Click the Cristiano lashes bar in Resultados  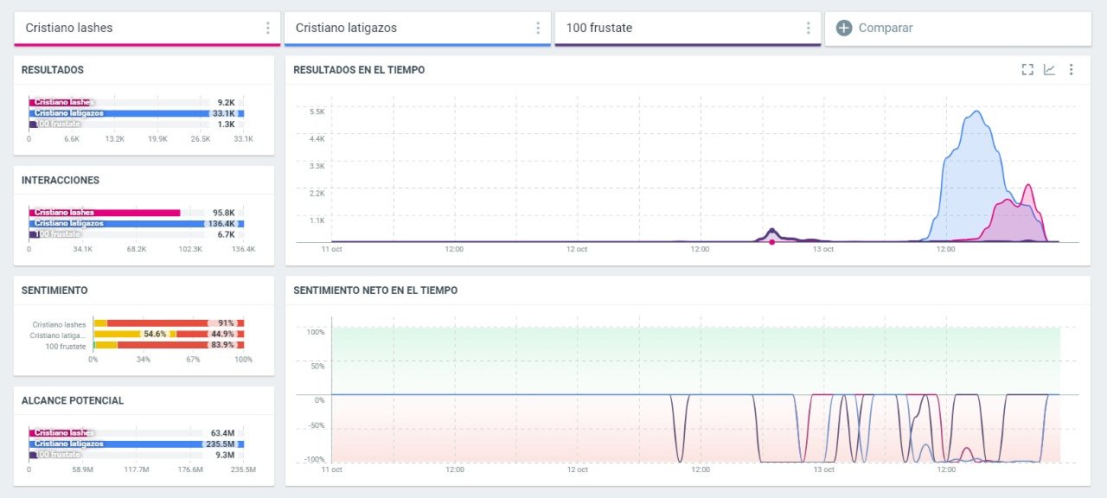pos(60,102)
